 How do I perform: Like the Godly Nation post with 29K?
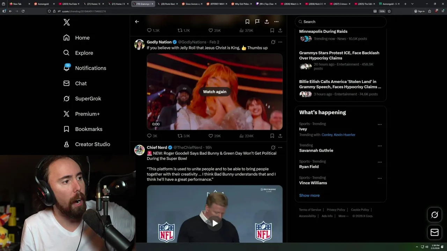[x=214, y=136]
